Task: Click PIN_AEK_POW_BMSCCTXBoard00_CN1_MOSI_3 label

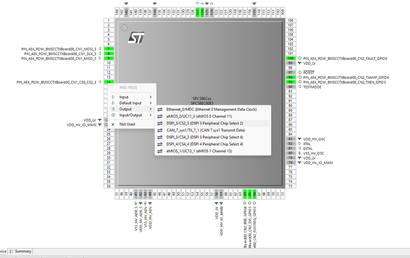Action: (59, 49)
